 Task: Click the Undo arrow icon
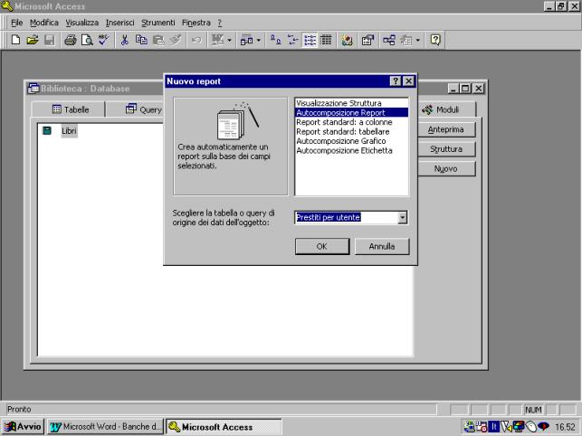click(x=196, y=40)
